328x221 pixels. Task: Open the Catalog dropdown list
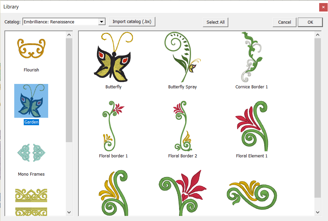tap(101, 22)
